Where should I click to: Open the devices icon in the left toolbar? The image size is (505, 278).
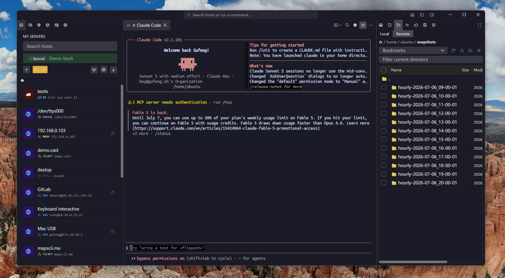(x=30, y=25)
